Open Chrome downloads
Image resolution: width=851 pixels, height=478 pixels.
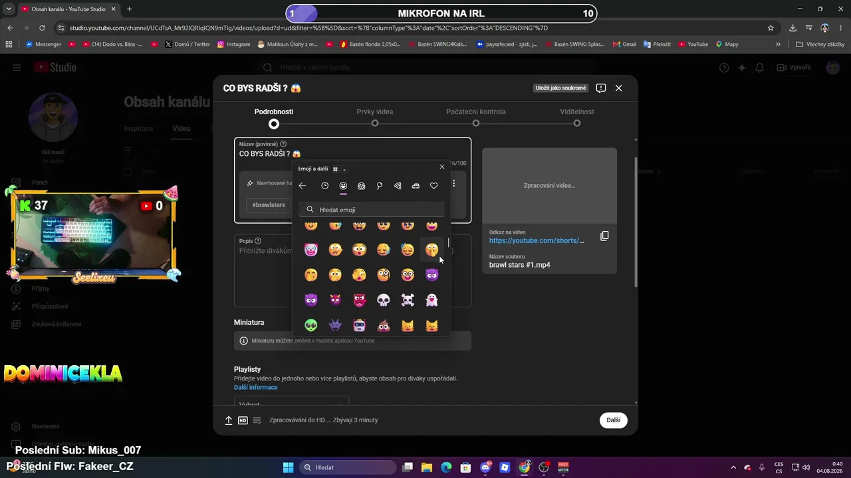click(x=792, y=28)
